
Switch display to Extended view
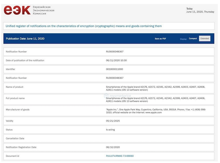pyautogui.click(x=204, y=38)
